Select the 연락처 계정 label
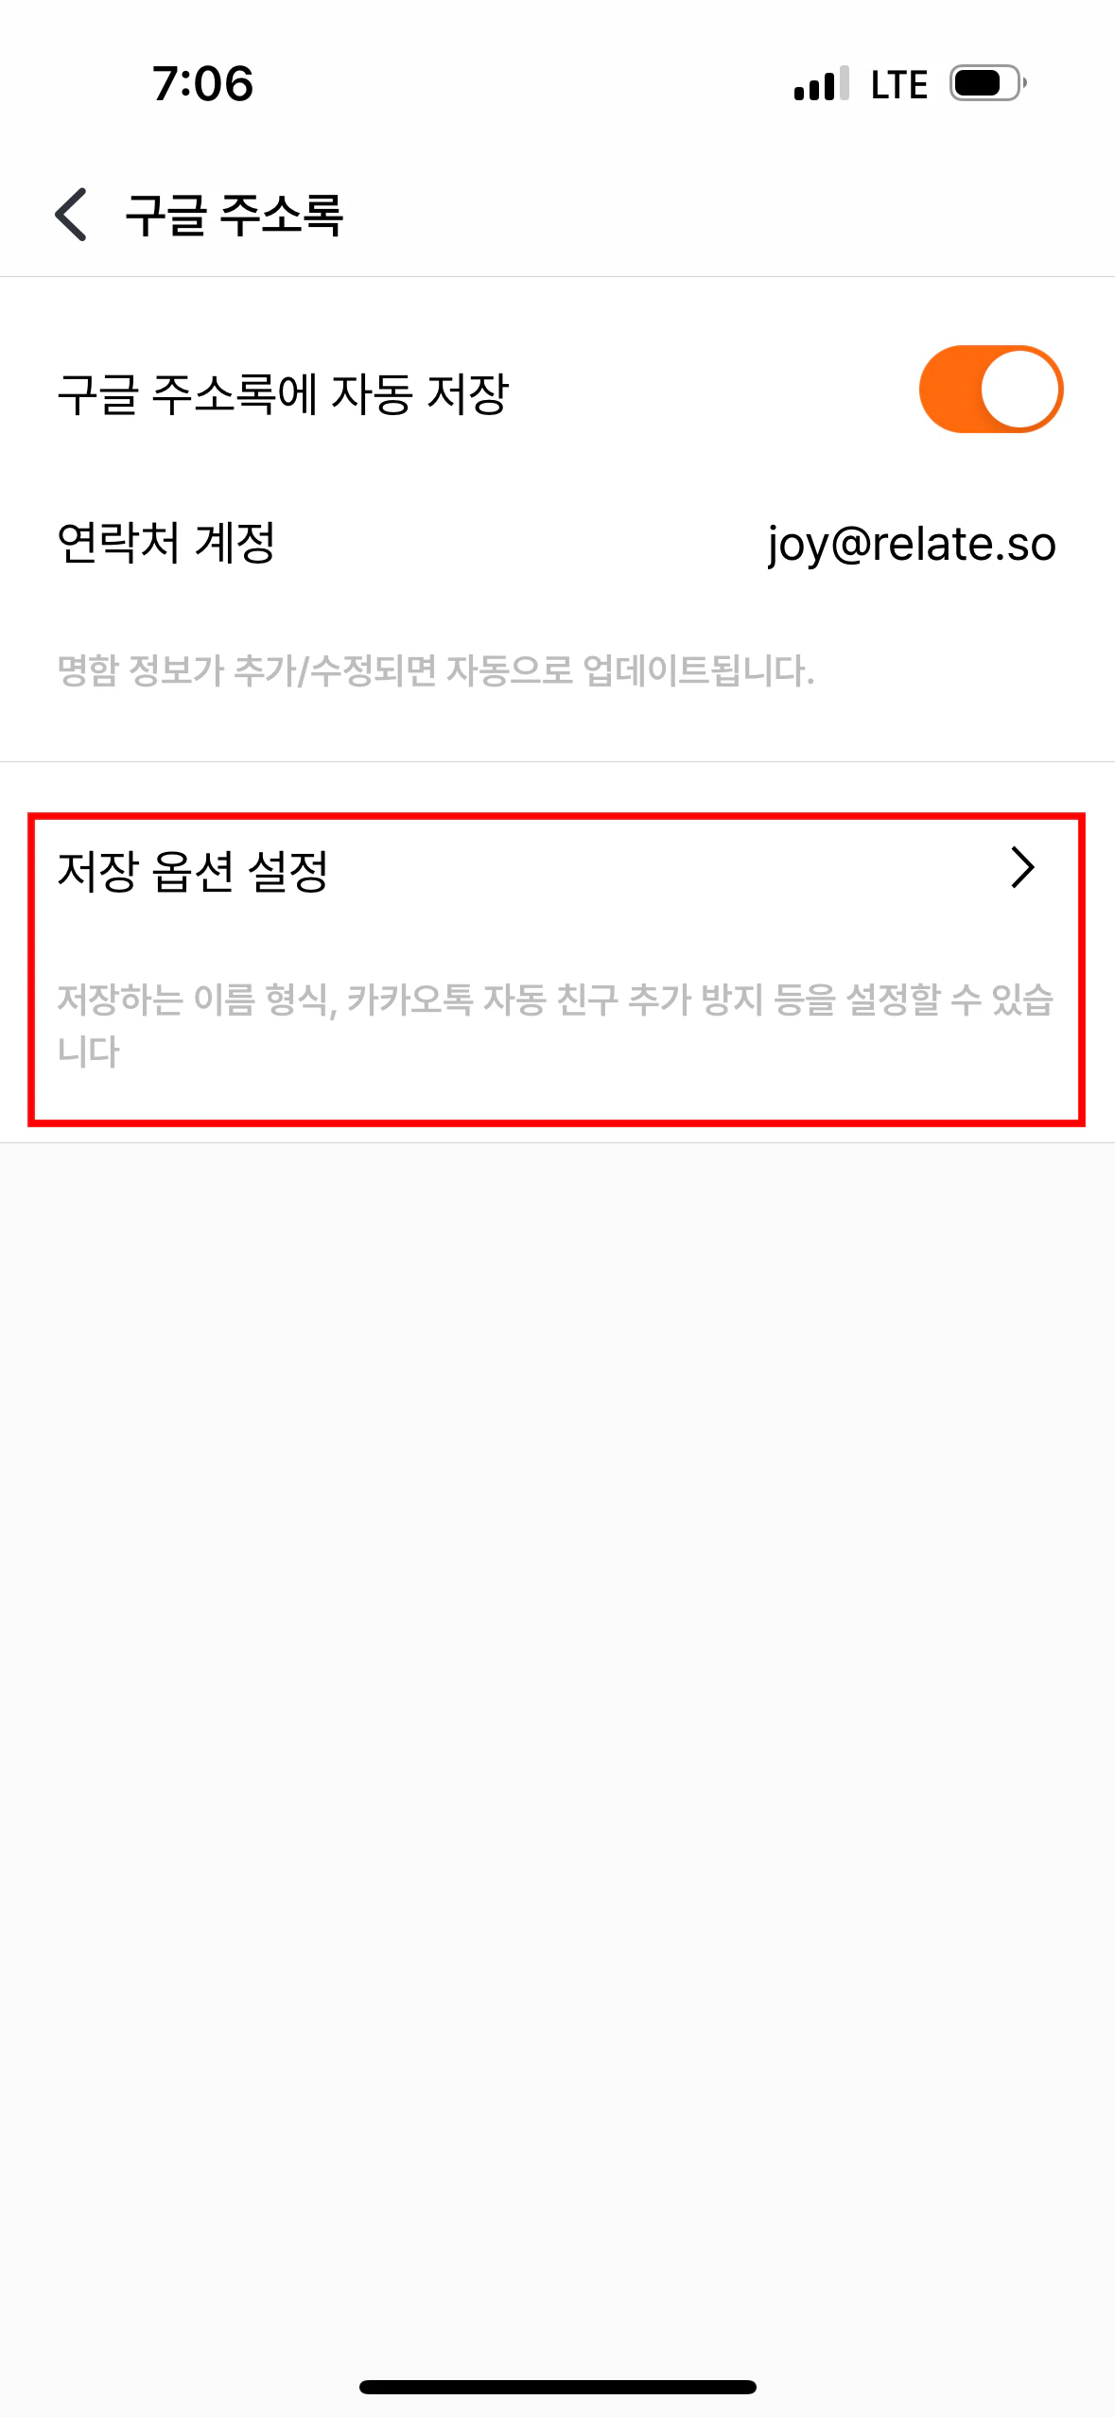The image size is (1115, 2417). [166, 543]
